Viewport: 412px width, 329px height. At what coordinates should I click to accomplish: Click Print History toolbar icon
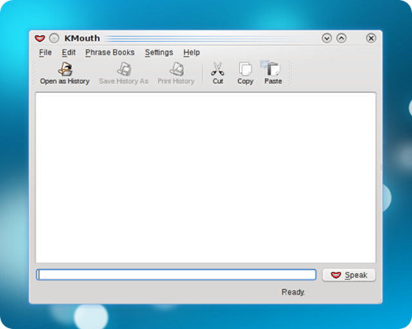tap(176, 69)
